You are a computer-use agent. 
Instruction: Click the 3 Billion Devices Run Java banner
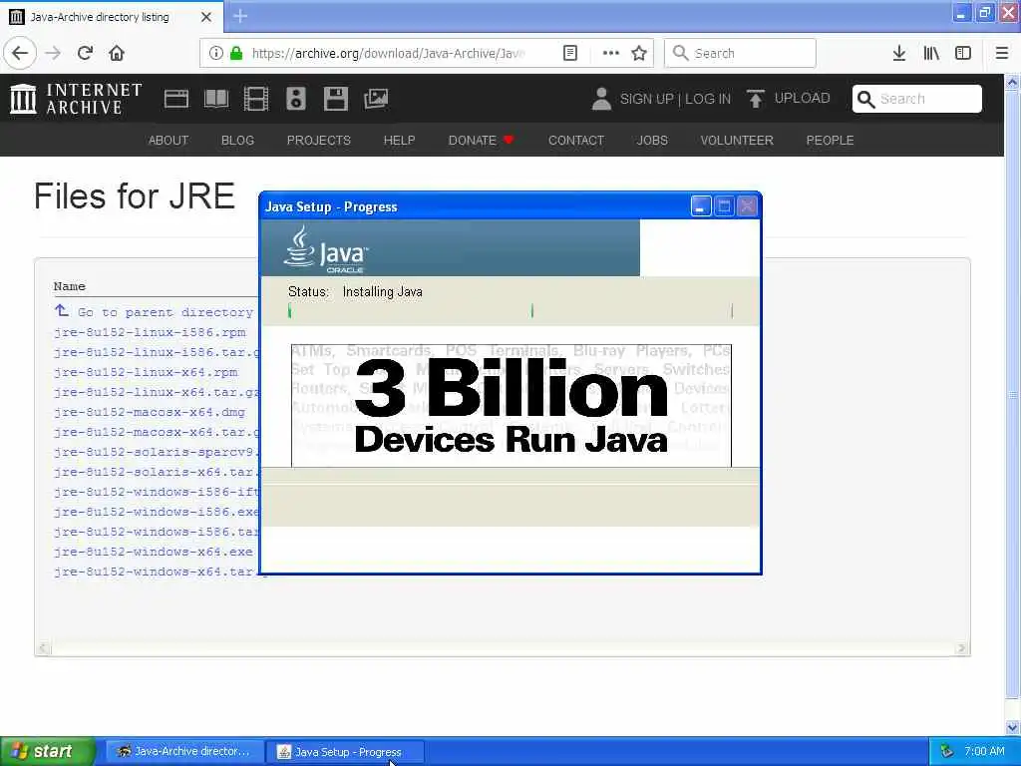pyautogui.click(x=511, y=405)
